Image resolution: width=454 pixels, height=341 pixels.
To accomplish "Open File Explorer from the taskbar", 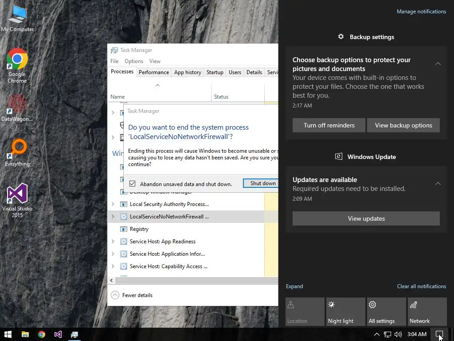I will pos(25,334).
